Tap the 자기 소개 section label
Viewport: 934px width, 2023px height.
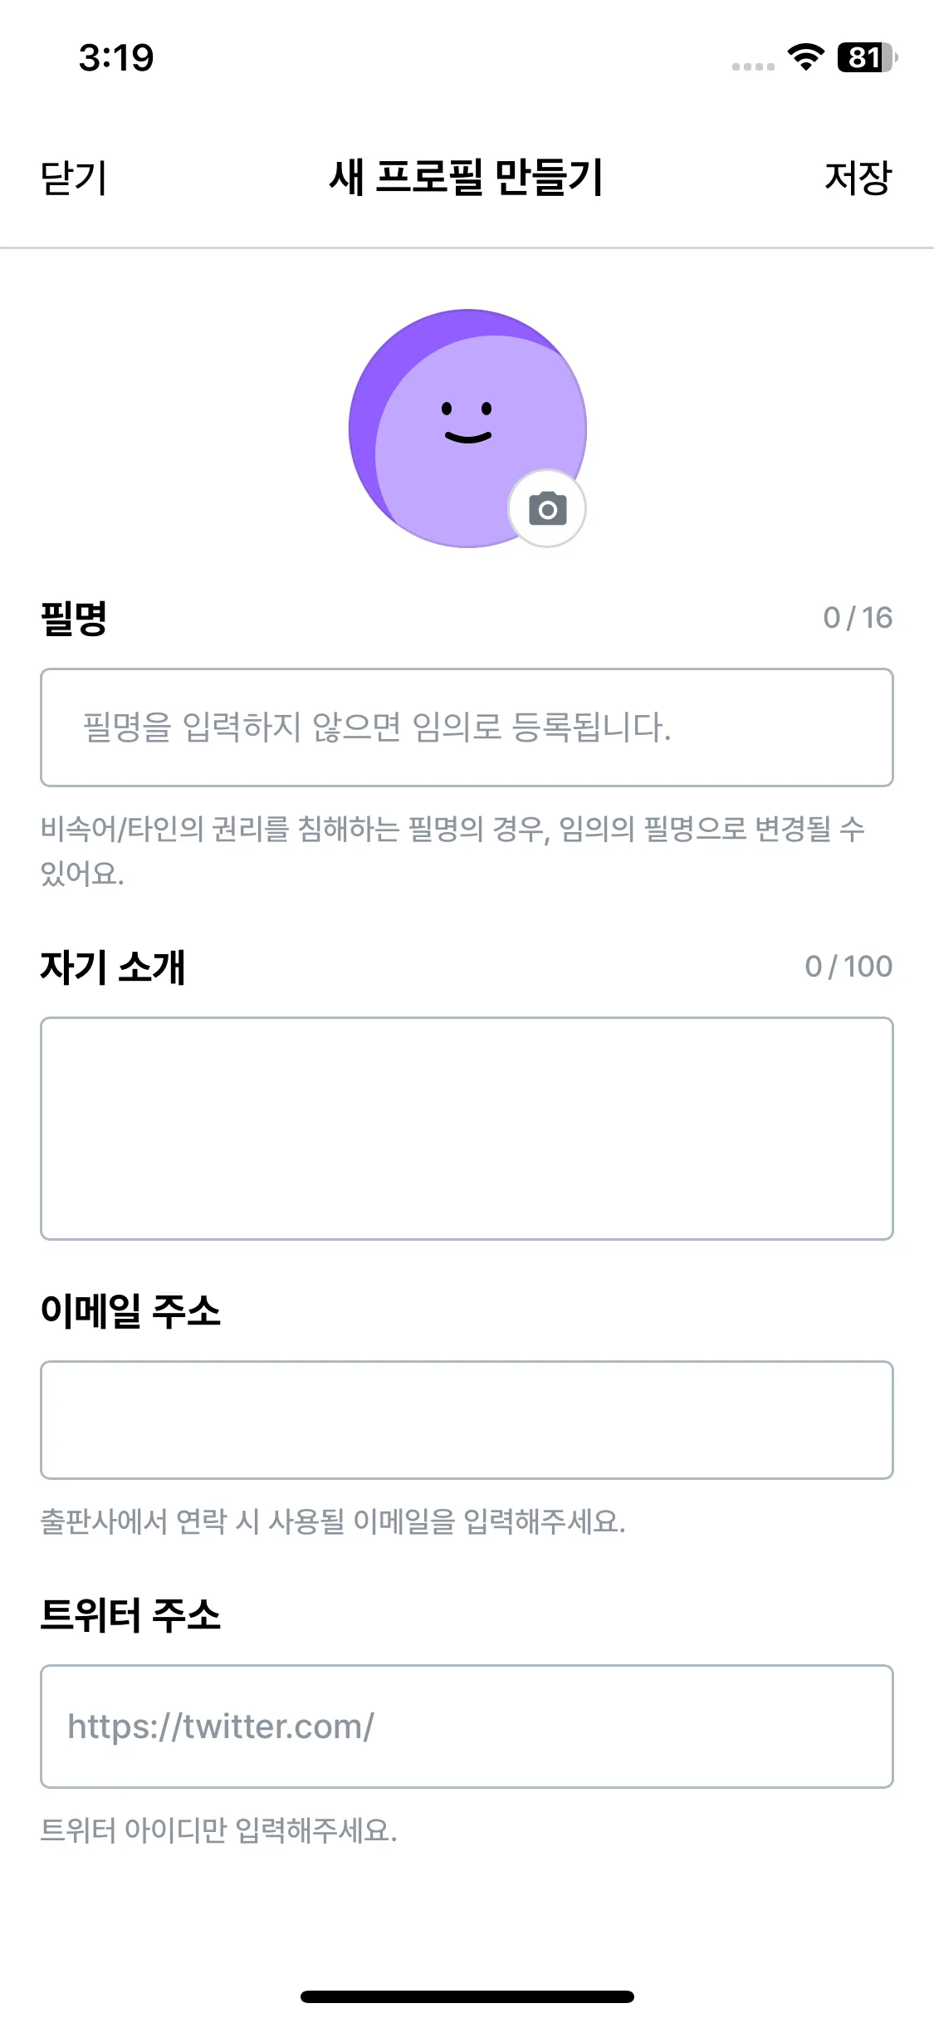[113, 967]
